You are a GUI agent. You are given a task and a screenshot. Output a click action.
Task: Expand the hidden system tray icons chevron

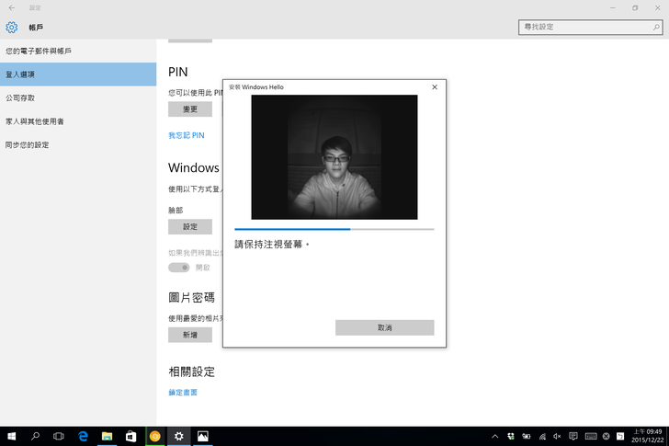pos(495,436)
